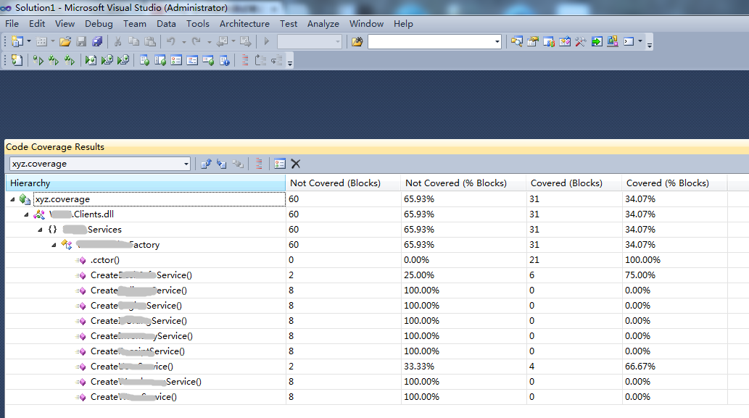Sort by Not Covered (% Blocks) column header
This screenshot has height=418, width=749.
[455, 183]
